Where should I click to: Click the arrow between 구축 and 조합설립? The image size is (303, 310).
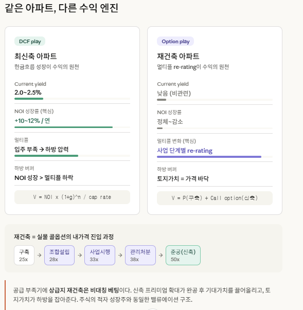(x=40, y=255)
